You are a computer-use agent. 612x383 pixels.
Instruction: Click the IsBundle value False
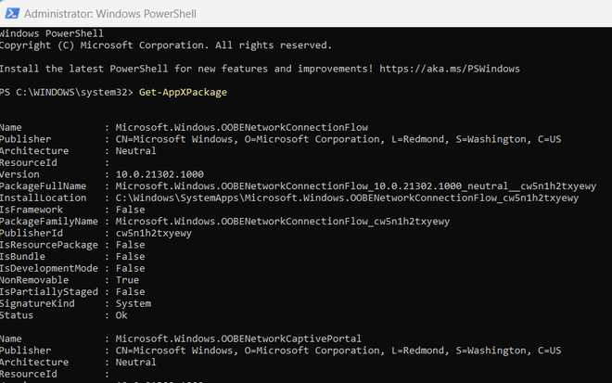coord(131,256)
